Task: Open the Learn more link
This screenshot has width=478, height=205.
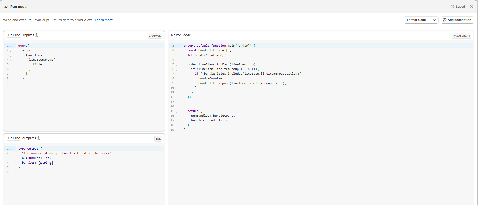Action: [104, 20]
